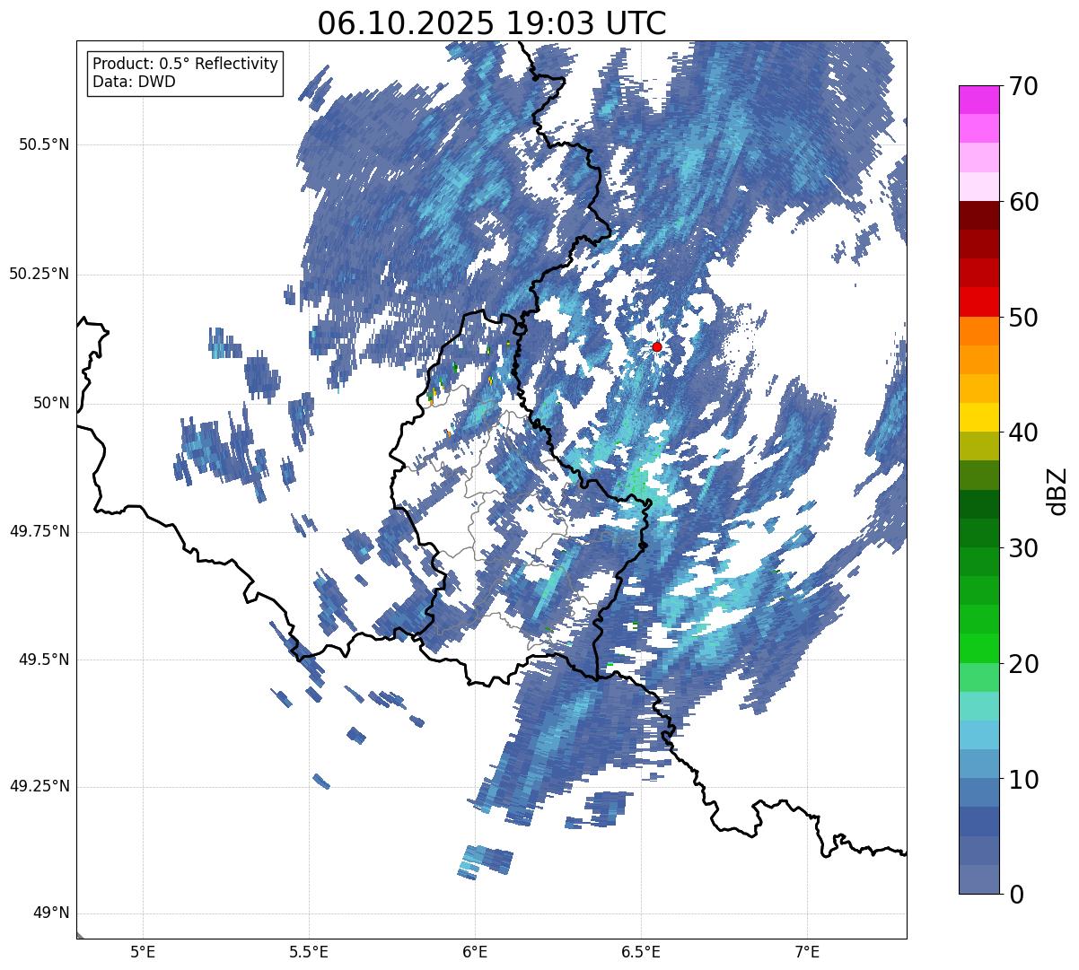Image resolution: width=1079 pixels, height=970 pixels.
Task: Click the gray-blue colorbar segment at 0
Action: click(x=978, y=879)
